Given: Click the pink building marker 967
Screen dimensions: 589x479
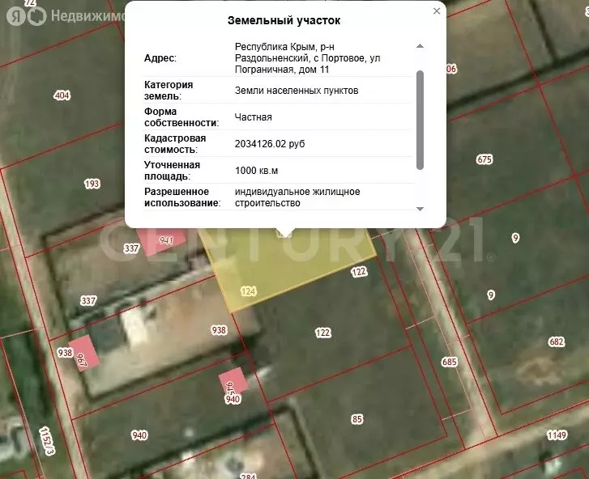Looking at the screenshot, I should point(83,354).
